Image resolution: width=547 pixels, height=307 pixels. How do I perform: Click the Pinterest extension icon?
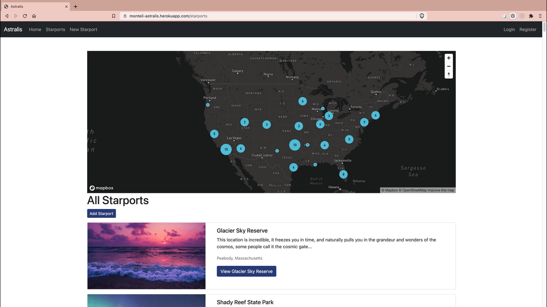point(513,16)
